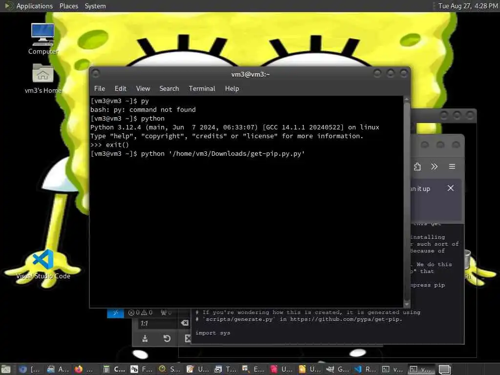Open the terminal Help menu
Screen dimensions: 500x375
tap(232, 89)
